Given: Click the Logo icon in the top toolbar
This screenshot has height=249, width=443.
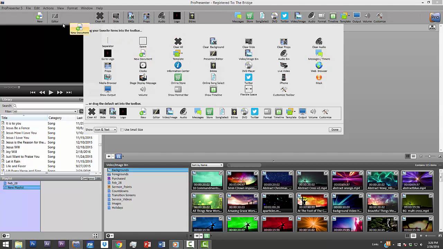Looking at the screenshot, I should [177, 18].
